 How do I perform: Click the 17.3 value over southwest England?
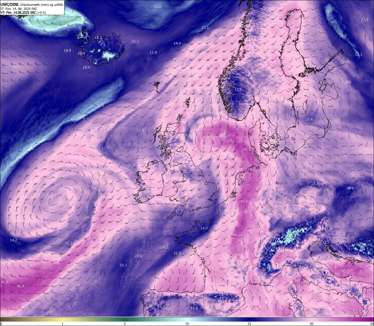coord(179,211)
